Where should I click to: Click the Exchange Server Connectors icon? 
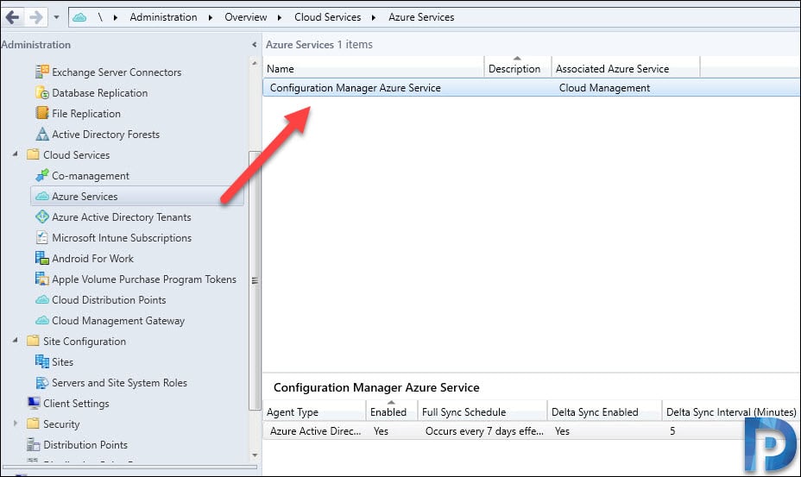42,72
